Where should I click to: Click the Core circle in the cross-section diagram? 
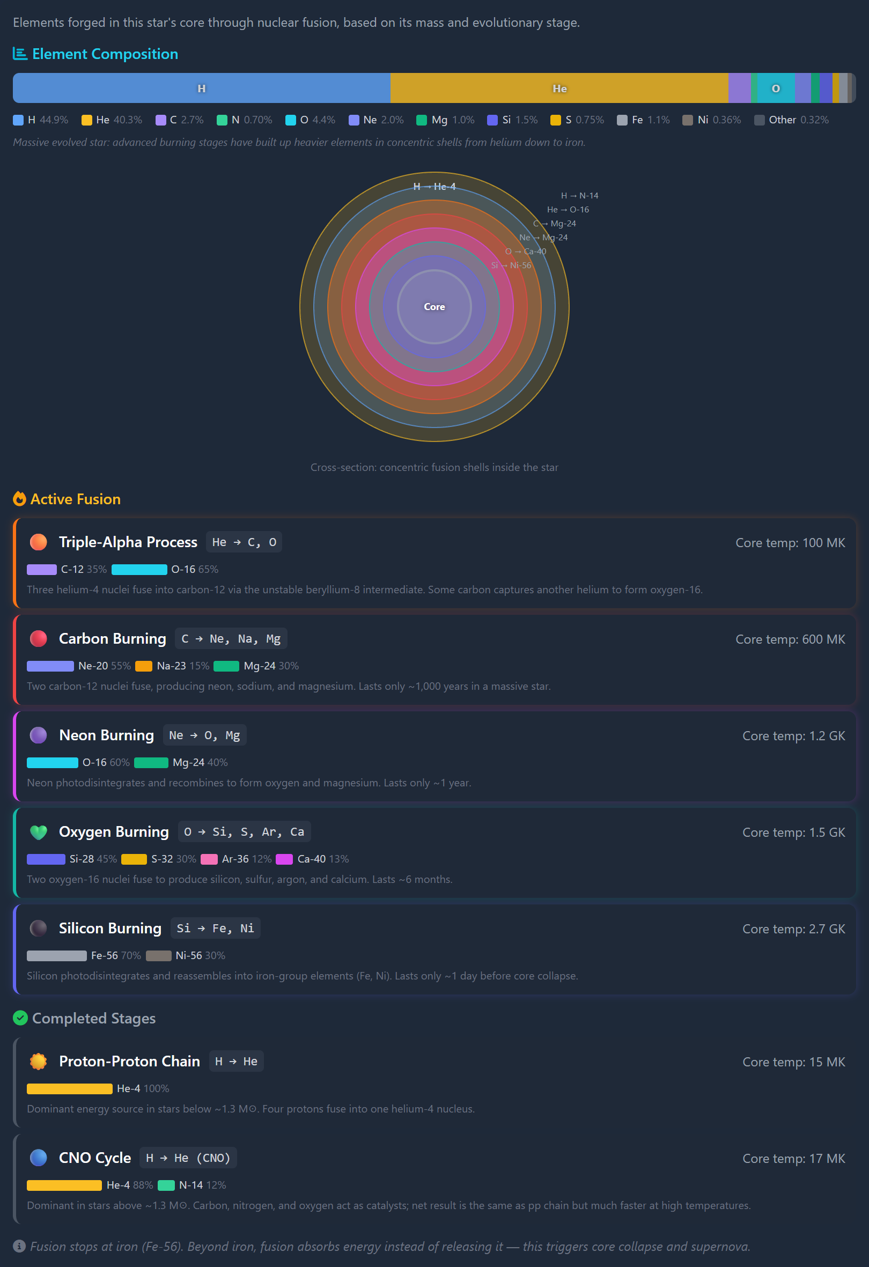pos(434,307)
